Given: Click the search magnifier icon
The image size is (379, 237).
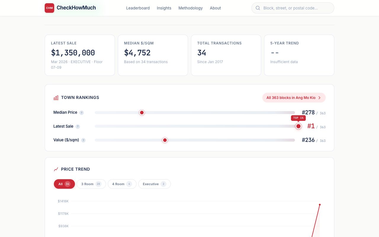Looking at the screenshot, I should point(258,8).
